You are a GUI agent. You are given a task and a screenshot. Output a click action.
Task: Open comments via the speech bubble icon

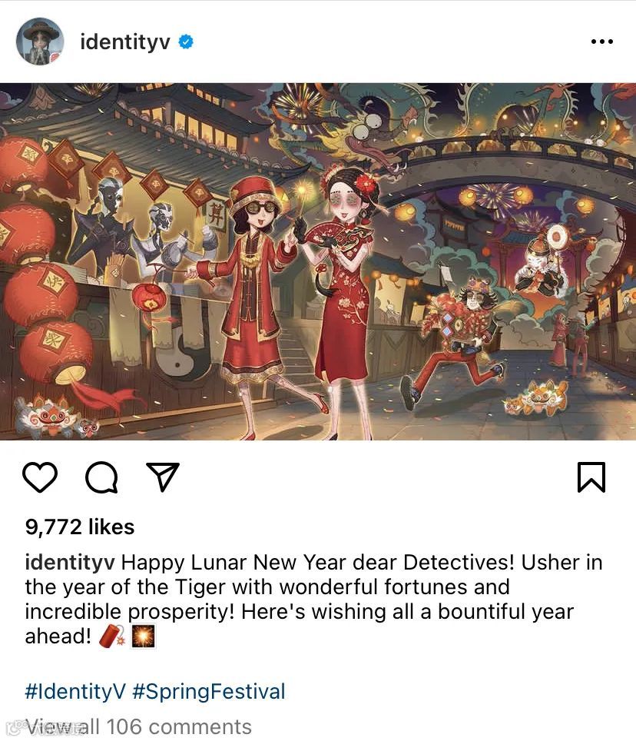101,477
